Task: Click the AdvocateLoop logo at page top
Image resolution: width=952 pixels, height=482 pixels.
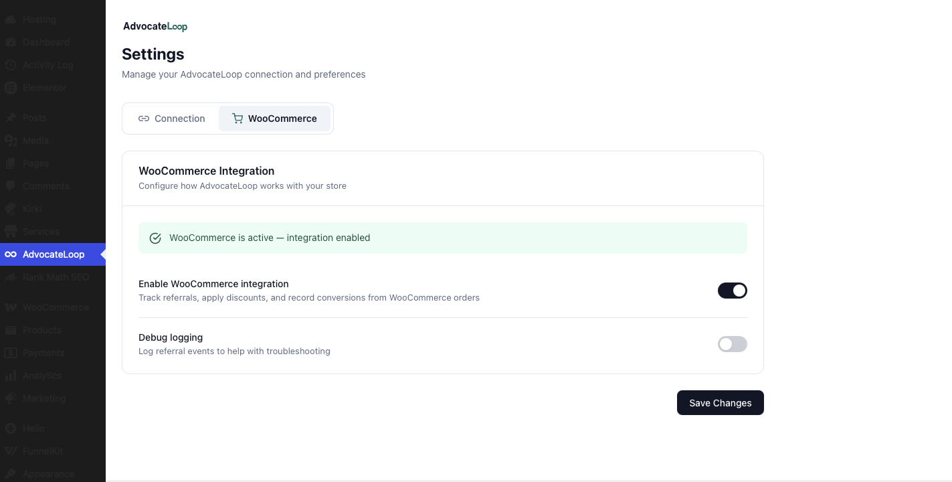Action: [155, 26]
